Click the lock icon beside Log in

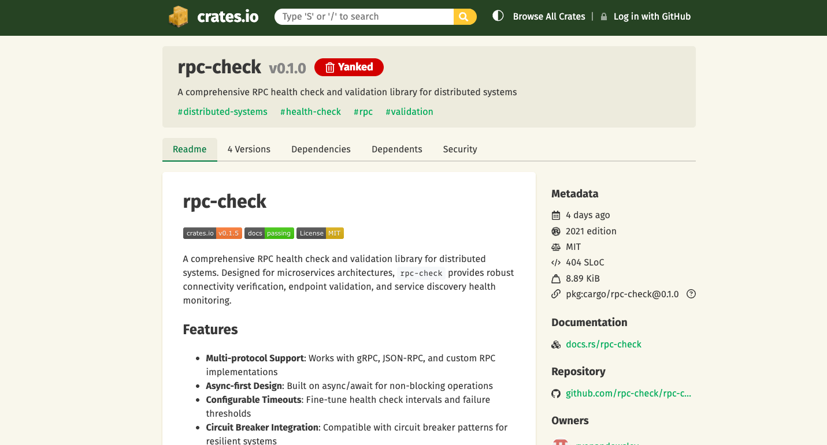pyautogui.click(x=604, y=17)
